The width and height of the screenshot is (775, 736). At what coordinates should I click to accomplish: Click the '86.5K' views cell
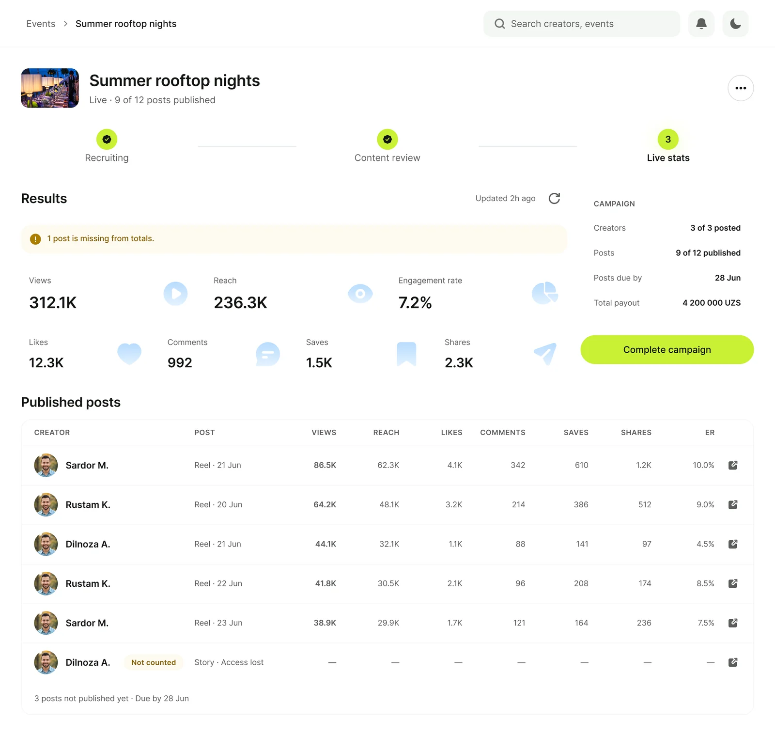(x=325, y=465)
